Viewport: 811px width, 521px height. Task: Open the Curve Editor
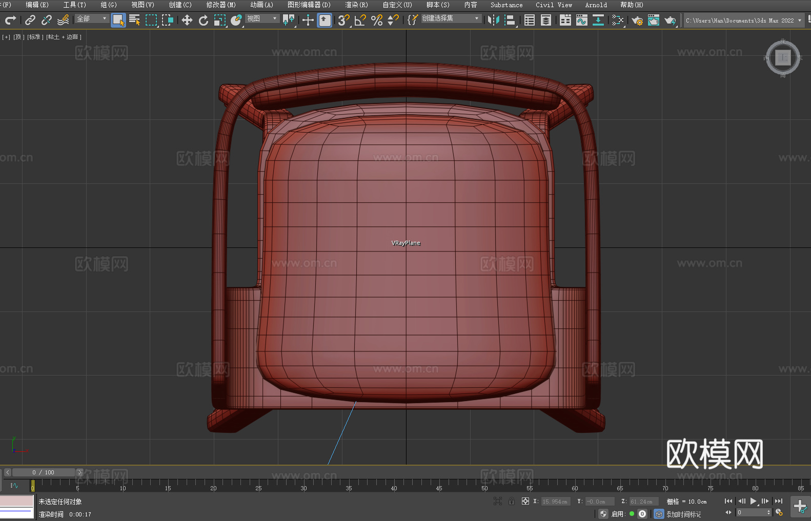point(582,20)
